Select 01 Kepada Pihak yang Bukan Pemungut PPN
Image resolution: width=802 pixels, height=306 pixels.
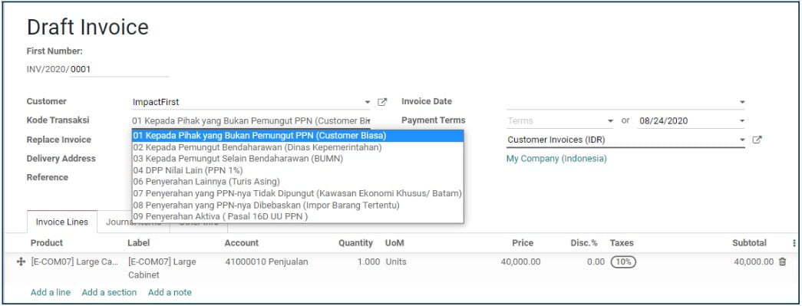coord(298,136)
